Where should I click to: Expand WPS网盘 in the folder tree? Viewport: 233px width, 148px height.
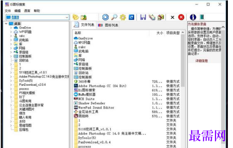tap(11, 32)
